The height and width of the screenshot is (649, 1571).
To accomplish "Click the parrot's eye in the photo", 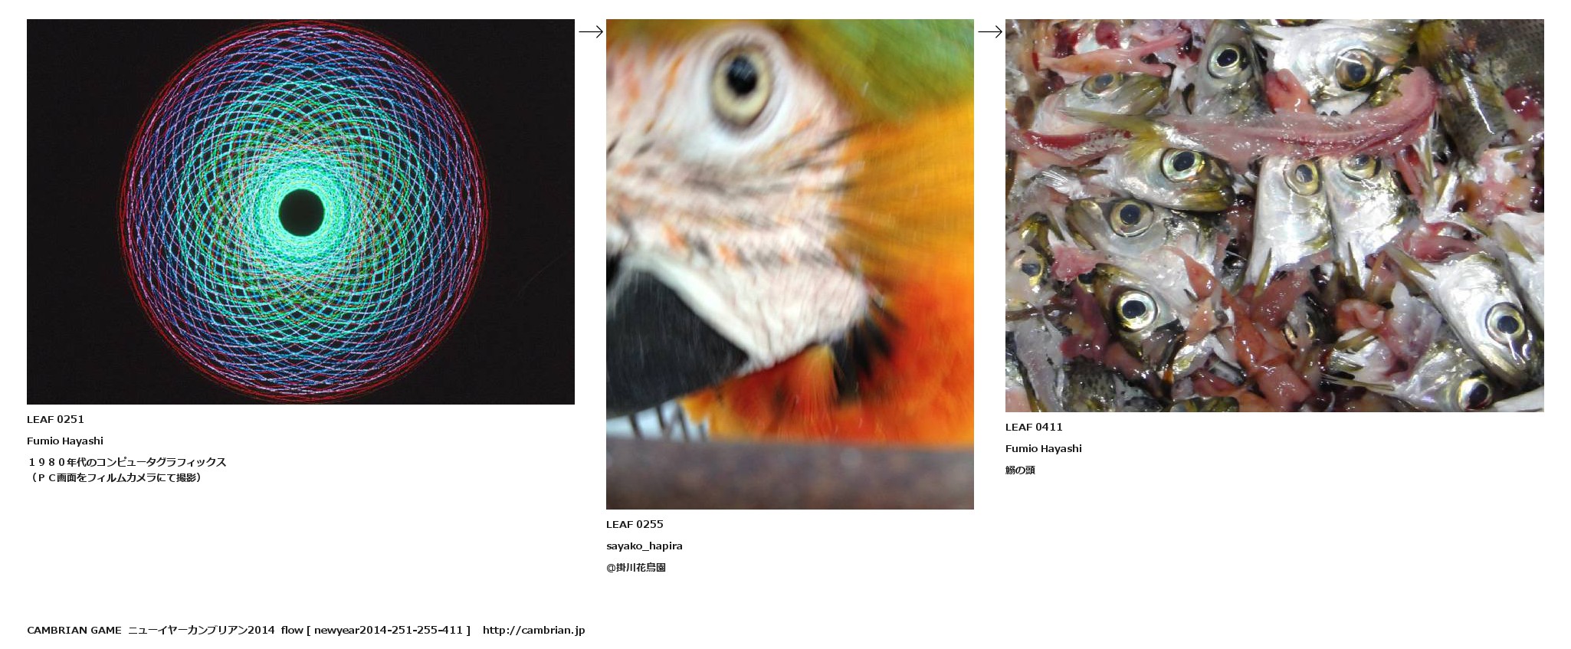I will pyautogui.click(x=742, y=78).
